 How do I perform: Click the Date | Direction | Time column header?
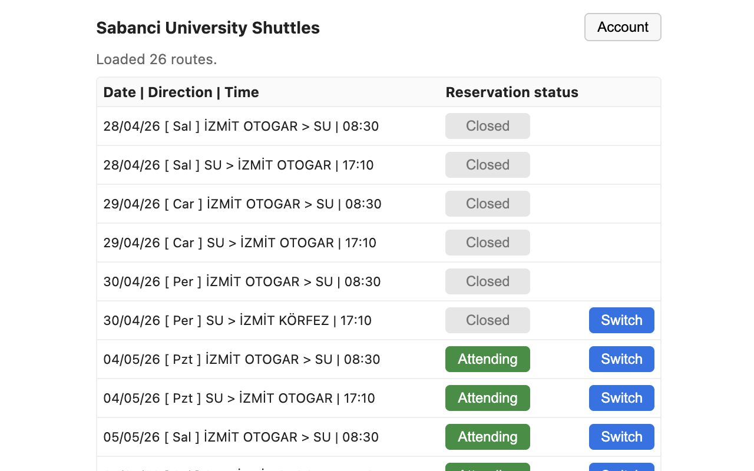(x=181, y=92)
